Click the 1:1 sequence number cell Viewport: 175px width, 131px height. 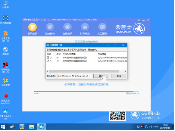point(58,61)
